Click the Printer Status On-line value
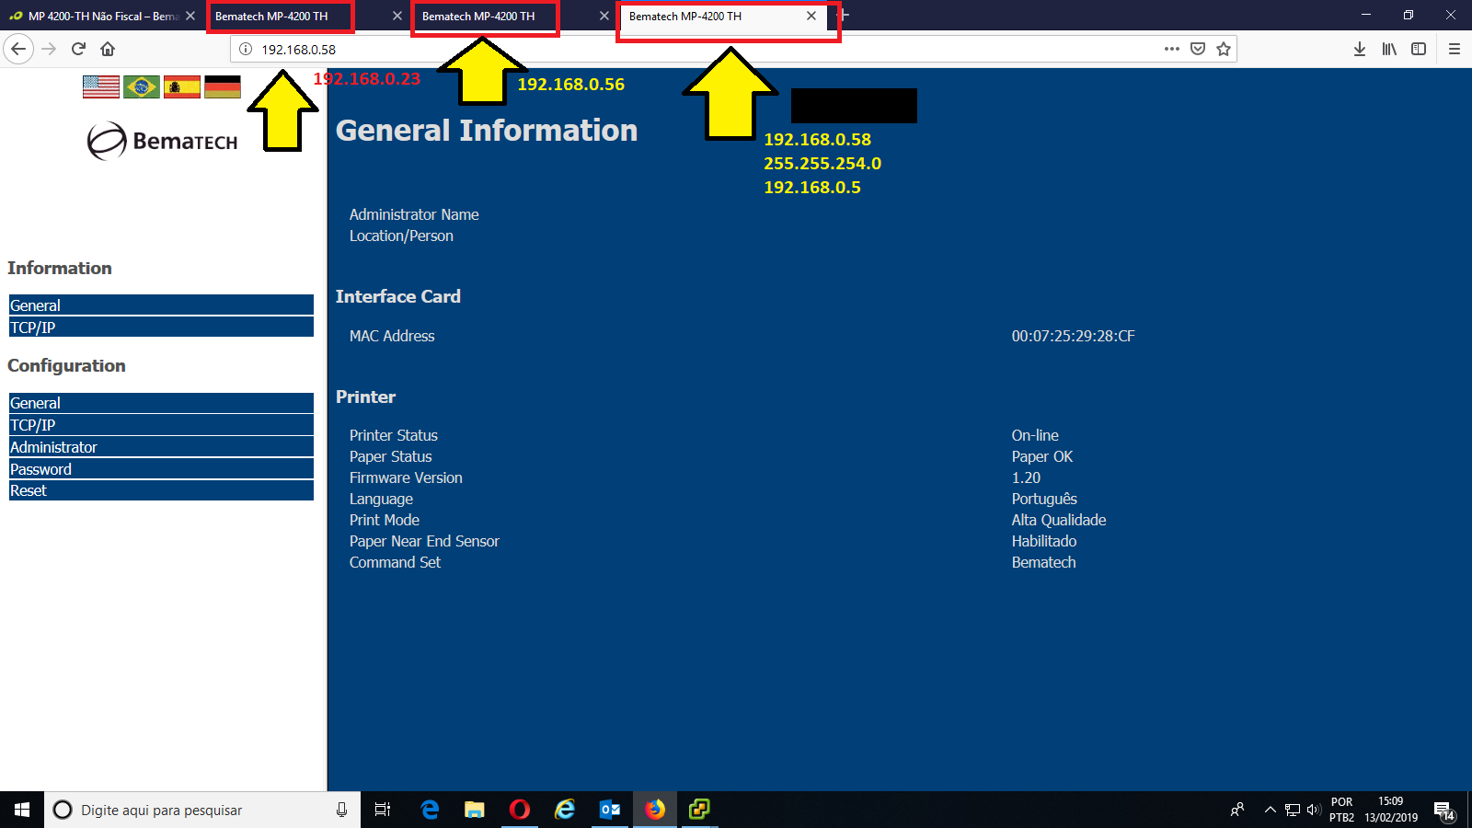Viewport: 1472px width, 828px height. (1035, 435)
